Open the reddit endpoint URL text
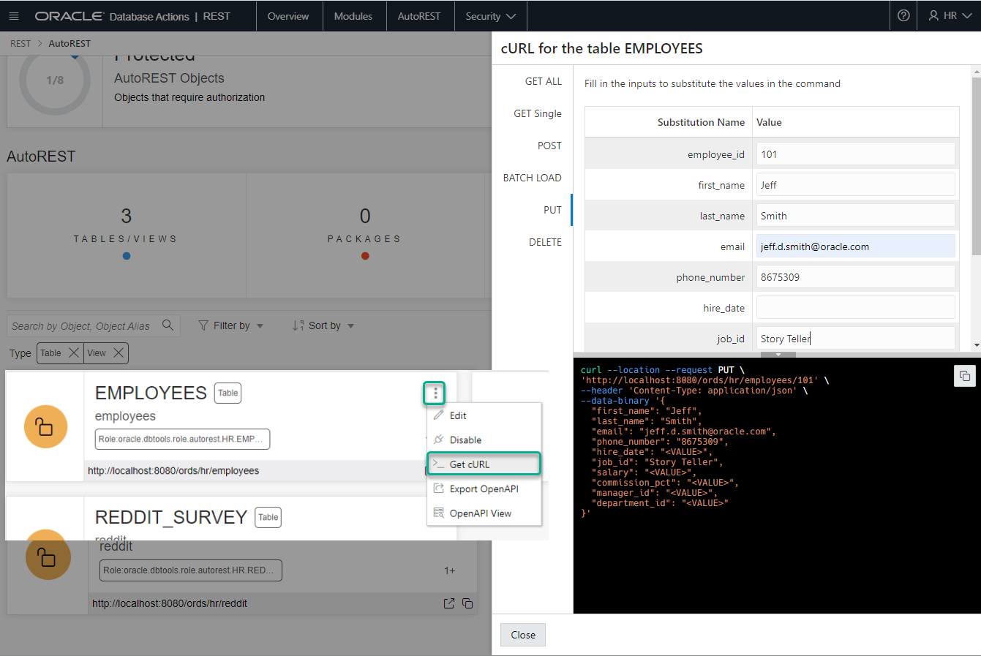This screenshot has width=981, height=656. point(170,603)
